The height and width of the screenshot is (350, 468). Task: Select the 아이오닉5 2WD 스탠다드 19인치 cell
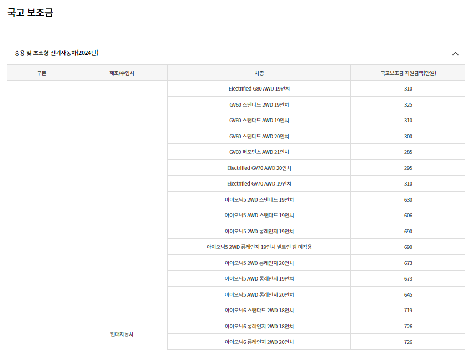[259, 200]
